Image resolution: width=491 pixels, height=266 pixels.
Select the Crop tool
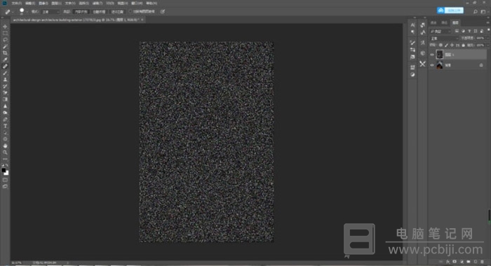click(5, 53)
